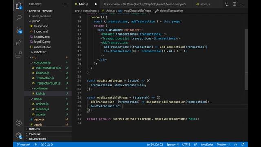This screenshot has height=147, width=261.
Task: Click src in the breadcrumb
Action: click(77, 11)
